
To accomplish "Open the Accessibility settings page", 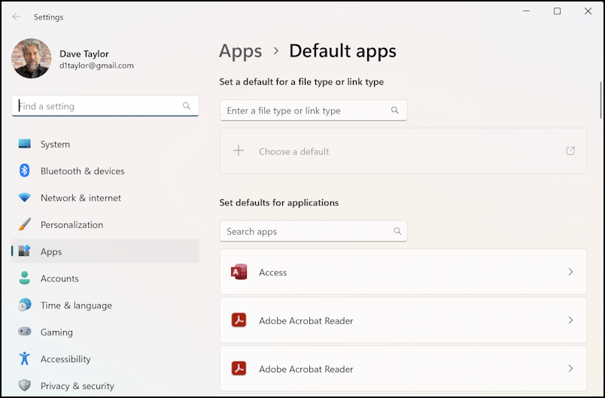I will 105,359.
